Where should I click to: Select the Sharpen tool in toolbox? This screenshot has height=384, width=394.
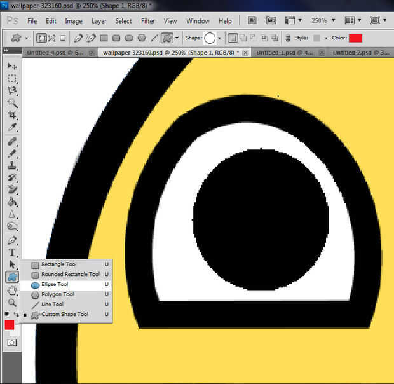tap(12, 214)
